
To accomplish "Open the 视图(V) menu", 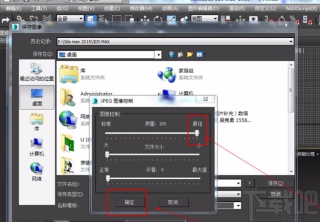I will coord(86,9).
